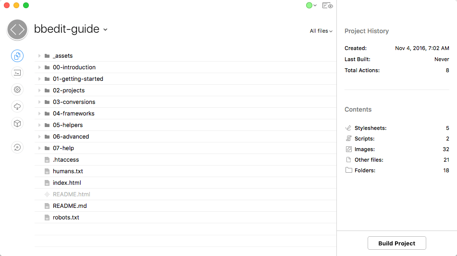Click the Build Project button
This screenshot has height=256, width=457.
click(x=396, y=243)
